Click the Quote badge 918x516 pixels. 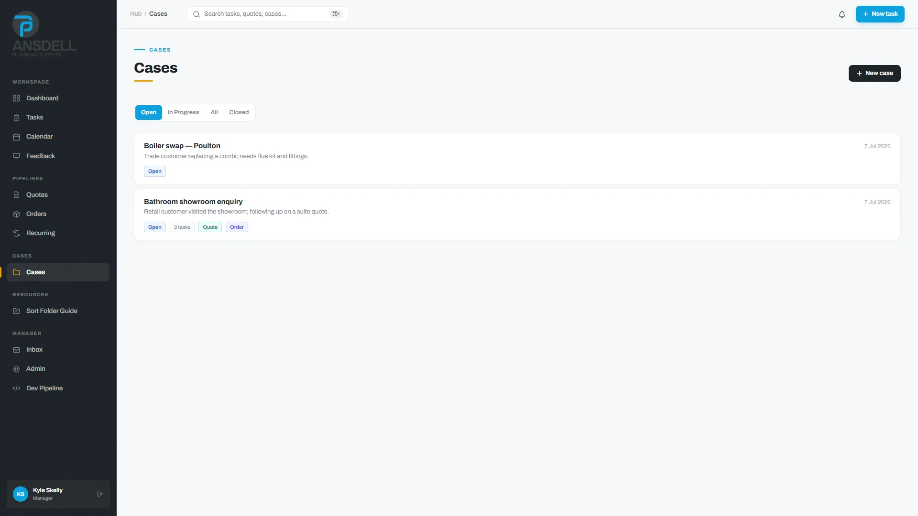[210, 227]
